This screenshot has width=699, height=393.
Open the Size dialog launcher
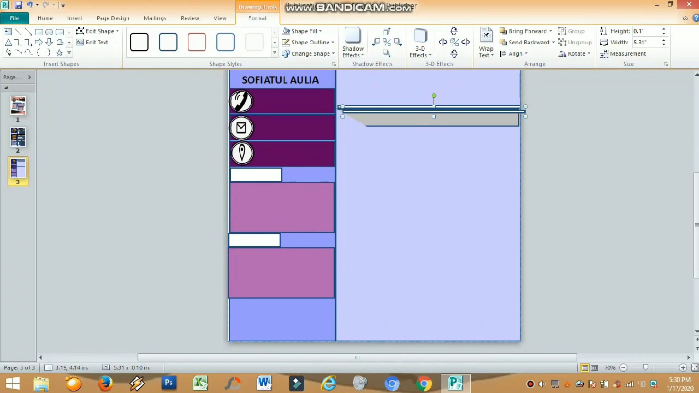click(x=666, y=64)
